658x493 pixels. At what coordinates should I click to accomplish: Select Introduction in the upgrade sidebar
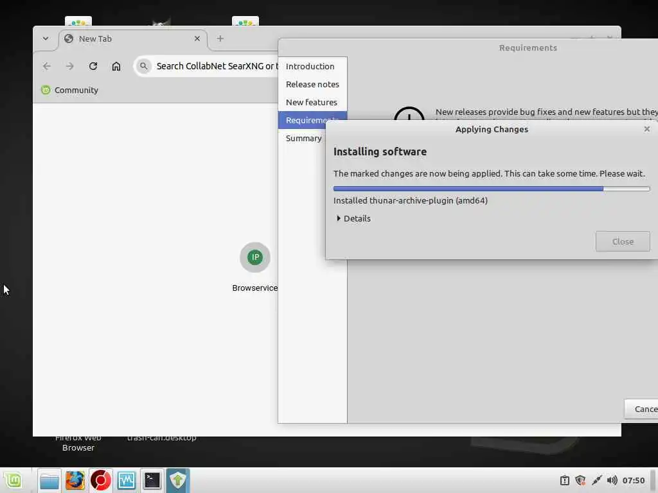pyautogui.click(x=312, y=66)
